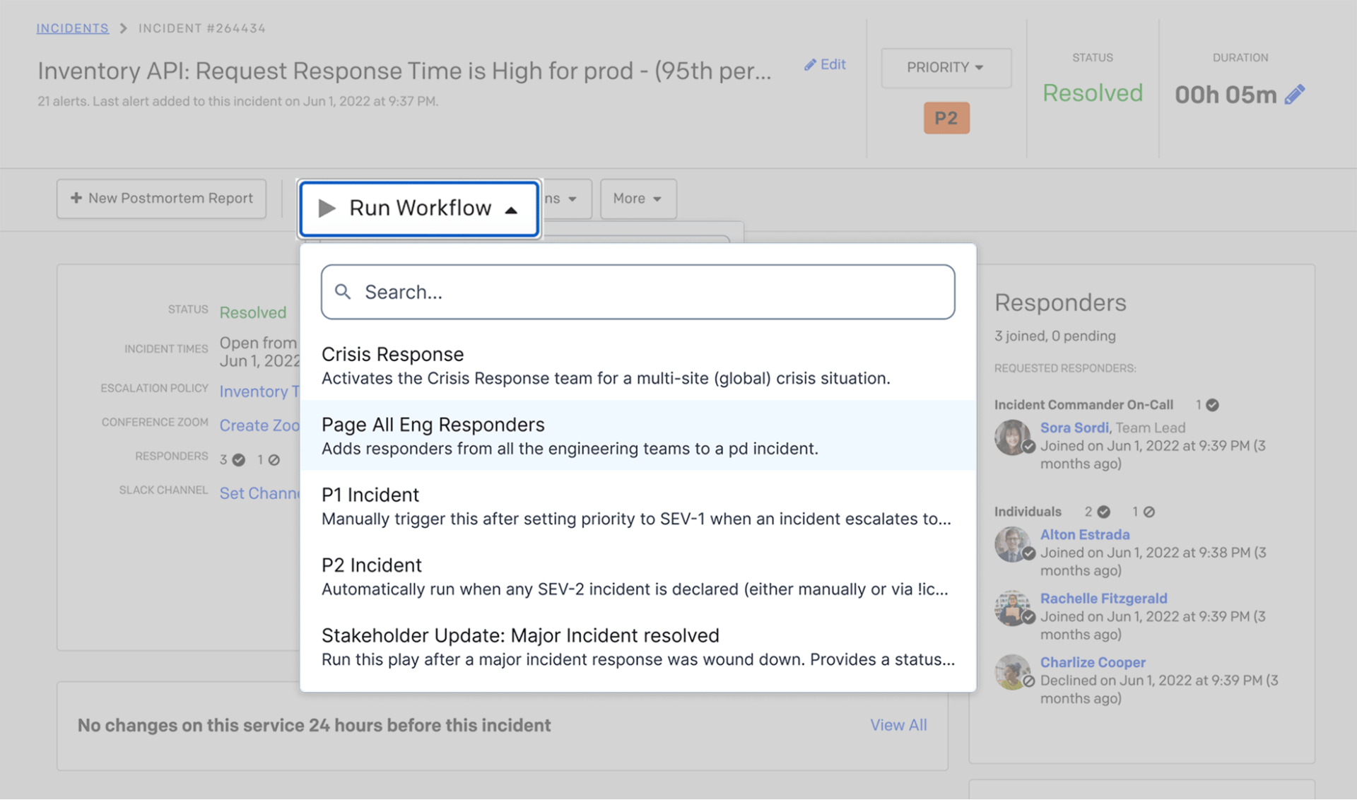Click the play triangle on Run Workflow
The height and width of the screenshot is (800, 1357).
click(327, 208)
